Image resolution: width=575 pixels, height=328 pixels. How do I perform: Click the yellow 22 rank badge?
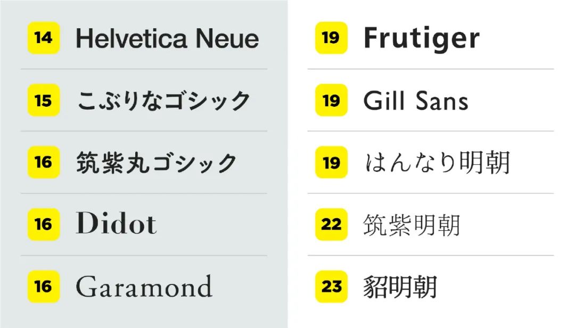(x=331, y=224)
